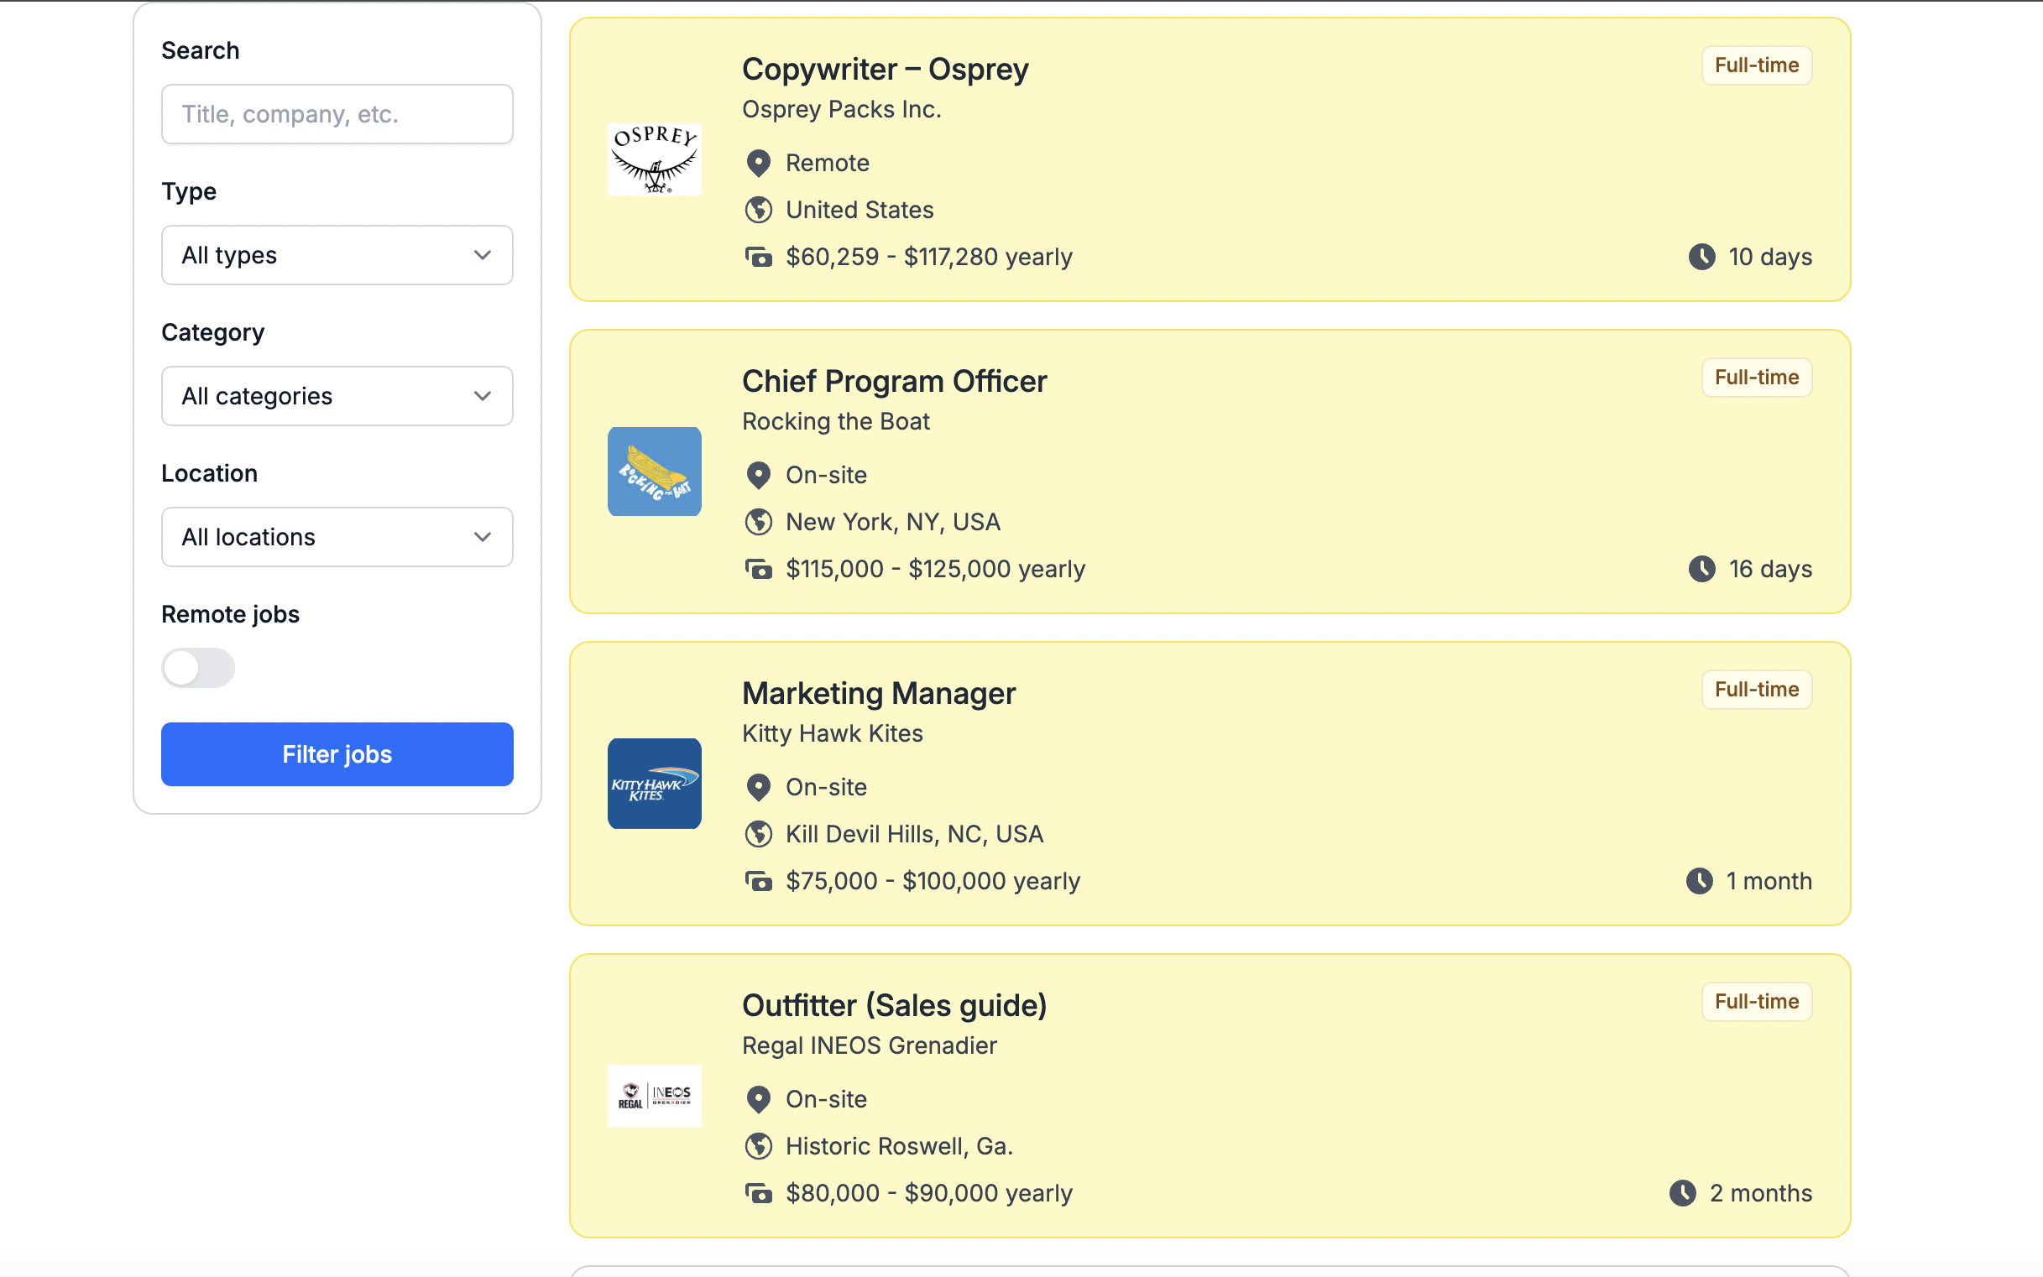Click the Regal INEOS Grenadier company name
This screenshot has height=1277, width=2043.
coord(870,1045)
